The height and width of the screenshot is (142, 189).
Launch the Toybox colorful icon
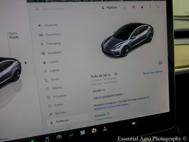94,130
